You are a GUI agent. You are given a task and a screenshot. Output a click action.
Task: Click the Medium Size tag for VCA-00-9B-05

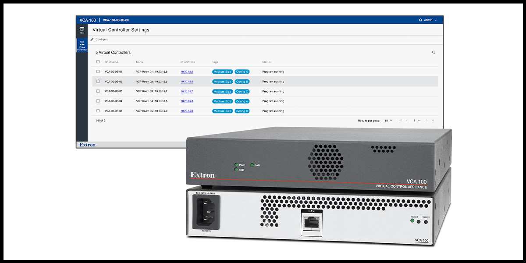click(x=222, y=111)
